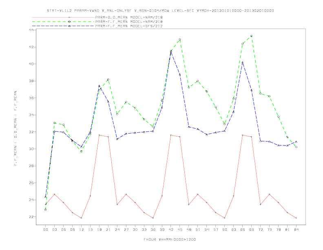Click green NAM circle marker at hour 84

[296, 147]
